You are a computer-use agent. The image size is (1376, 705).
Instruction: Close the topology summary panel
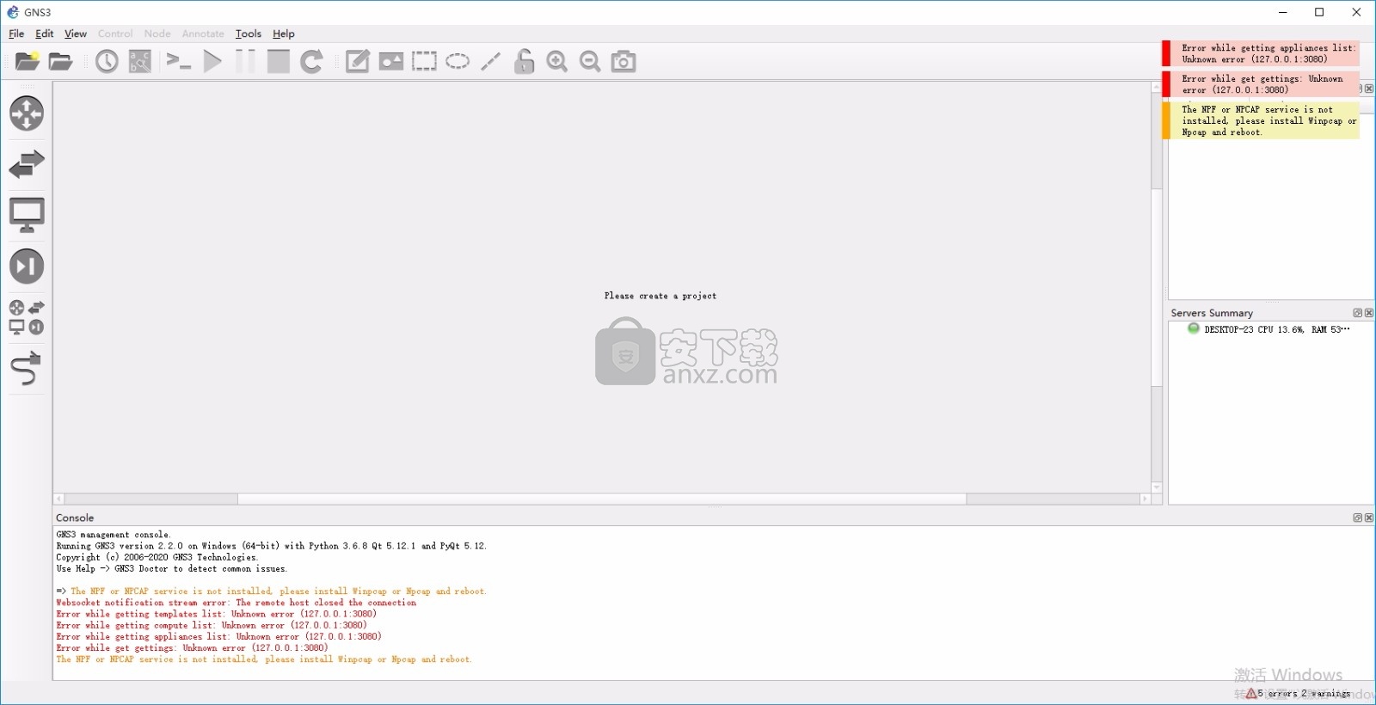[x=1369, y=89]
